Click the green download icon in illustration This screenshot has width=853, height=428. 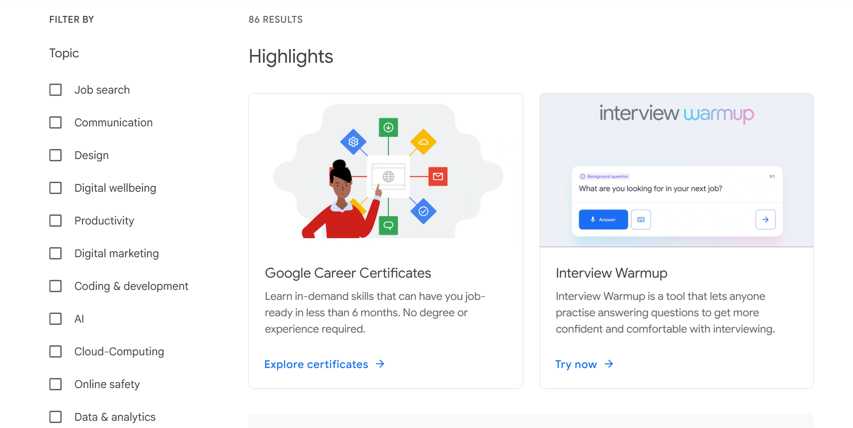coord(389,128)
